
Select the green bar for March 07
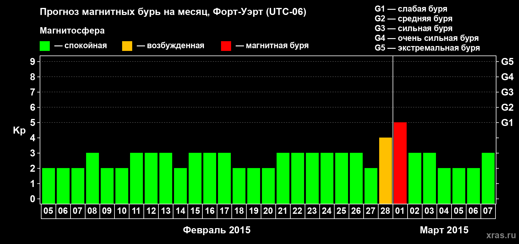[x=488, y=178]
